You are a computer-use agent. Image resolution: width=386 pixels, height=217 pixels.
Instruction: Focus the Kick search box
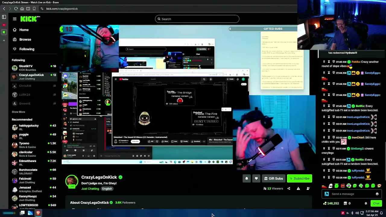197,19
